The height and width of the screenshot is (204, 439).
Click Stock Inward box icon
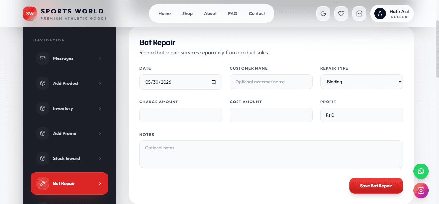point(43,158)
